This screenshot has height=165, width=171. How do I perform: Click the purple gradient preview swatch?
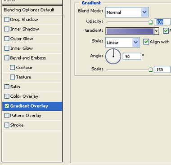coord(130,31)
